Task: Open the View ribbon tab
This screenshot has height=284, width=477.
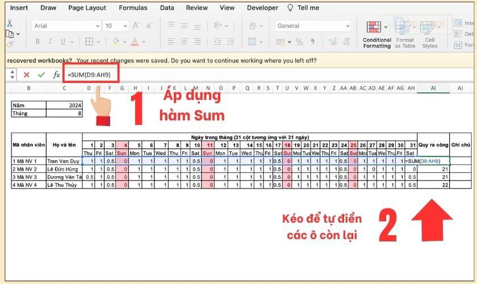Action: 227,8
